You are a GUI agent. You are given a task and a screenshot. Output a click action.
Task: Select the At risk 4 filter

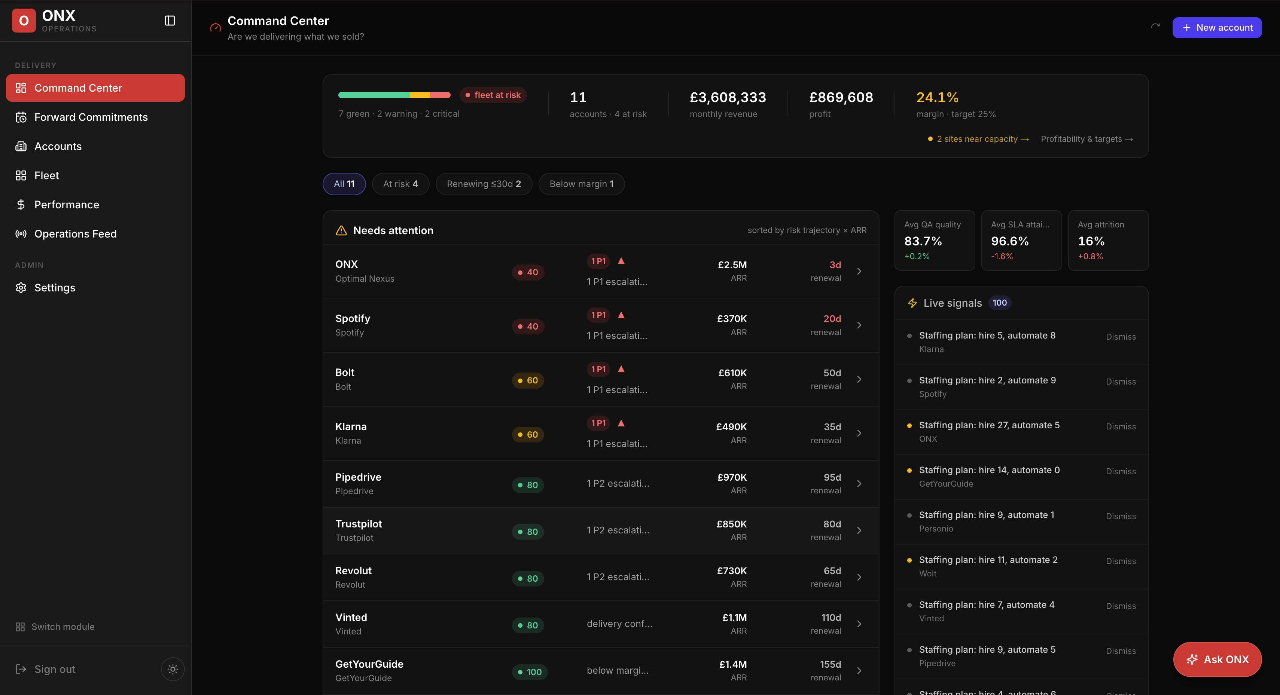coord(400,184)
